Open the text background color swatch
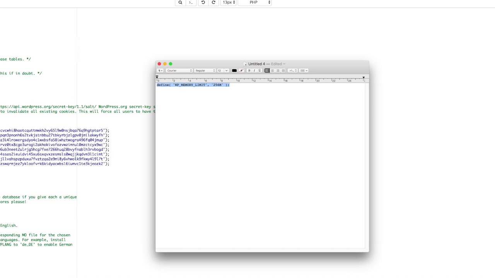The image size is (495, 278). pyautogui.click(x=241, y=71)
